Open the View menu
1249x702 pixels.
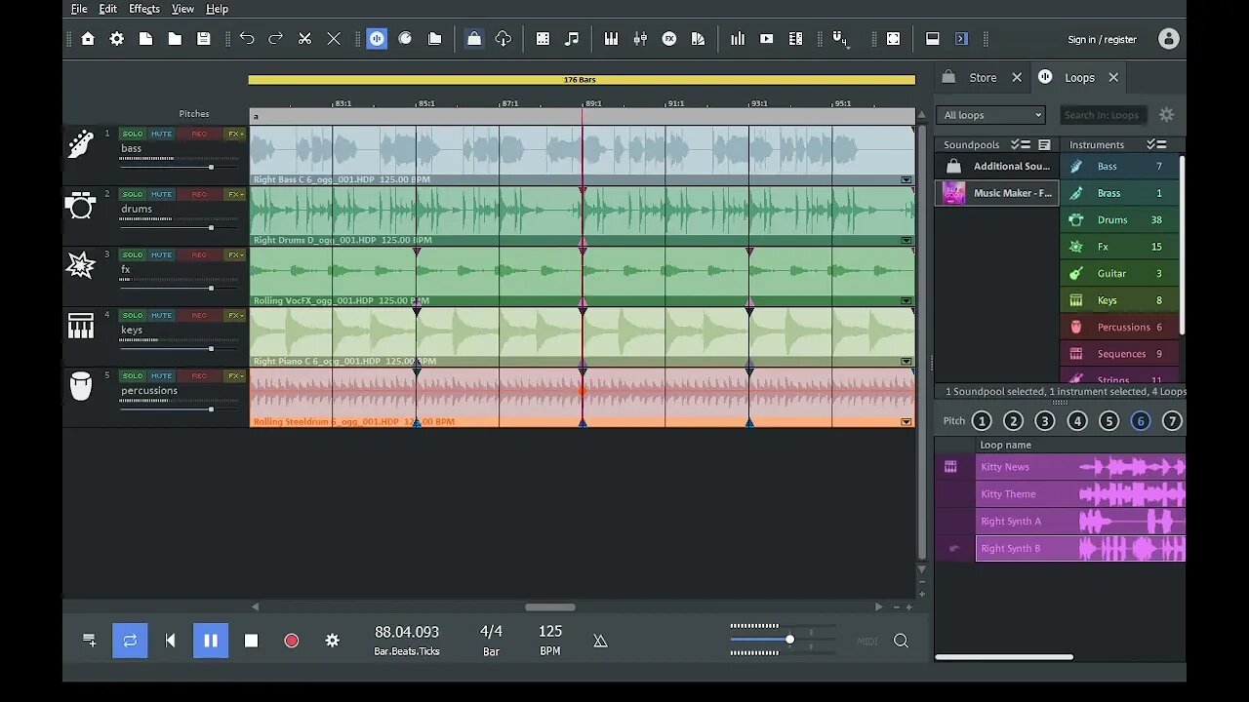[182, 9]
